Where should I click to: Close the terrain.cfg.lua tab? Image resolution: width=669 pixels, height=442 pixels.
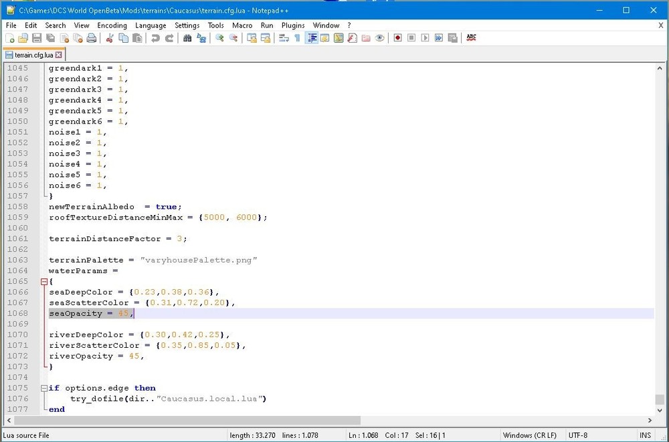(x=59, y=55)
